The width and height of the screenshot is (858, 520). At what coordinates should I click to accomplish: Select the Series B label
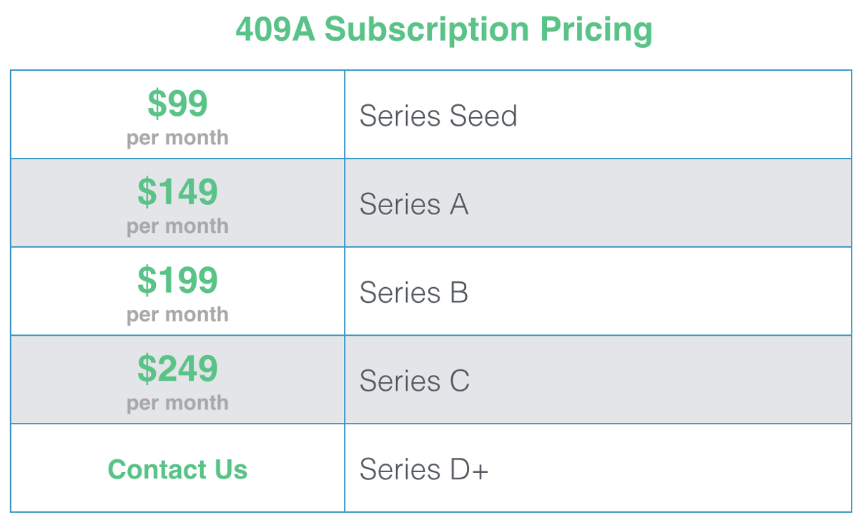coord(413,292)
